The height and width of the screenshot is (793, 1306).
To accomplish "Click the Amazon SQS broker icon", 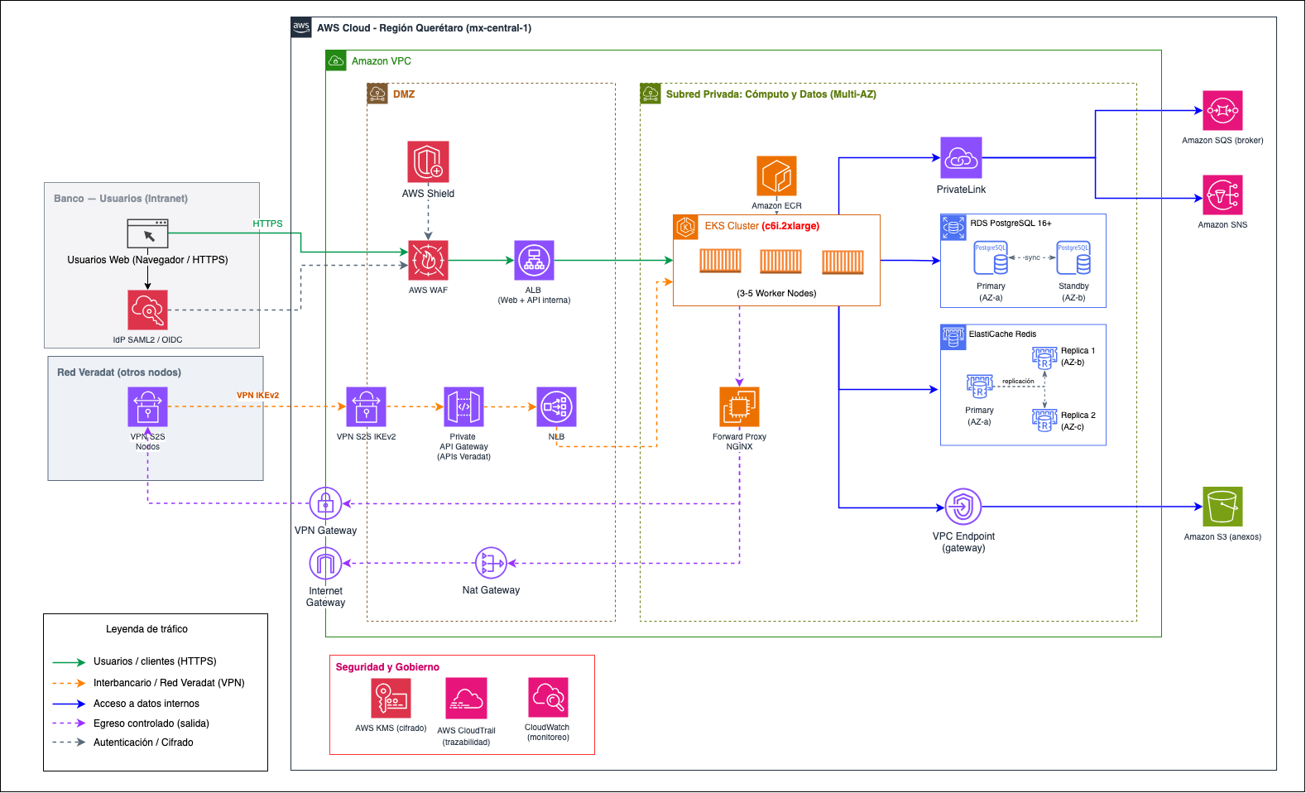I will 1222,110.
